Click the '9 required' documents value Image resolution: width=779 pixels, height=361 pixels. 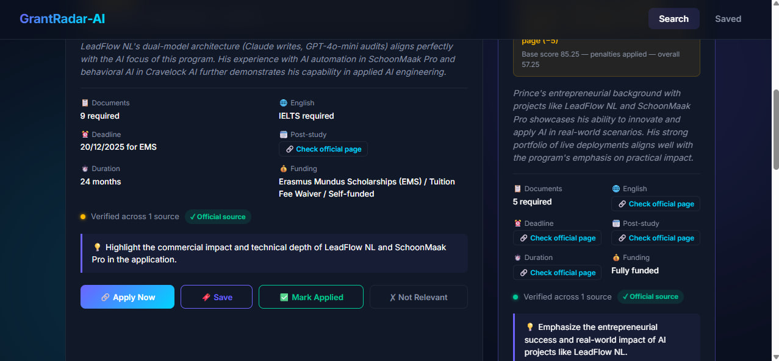(x=100, y=116)
